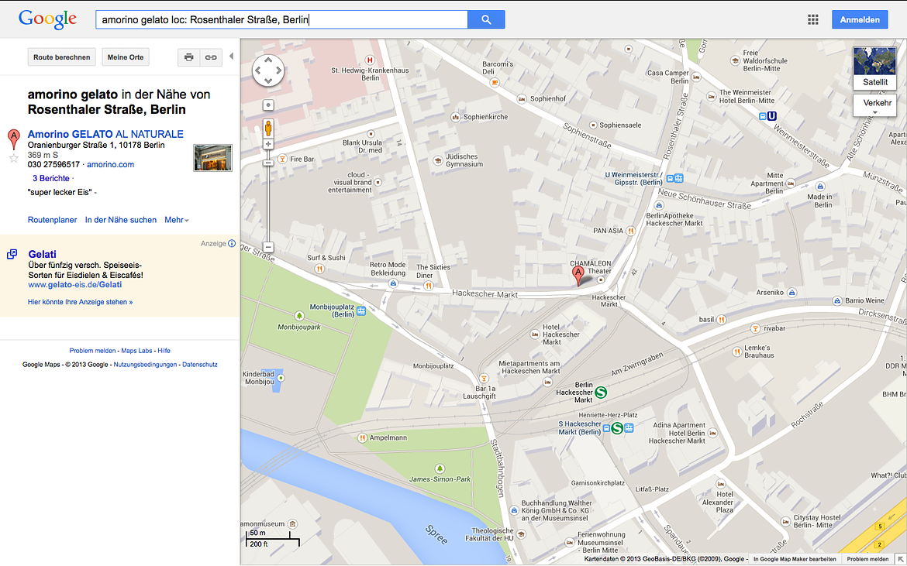Open the Verkehr dropdown
Screen dimensions: 907x566
(x=874, y=106)
